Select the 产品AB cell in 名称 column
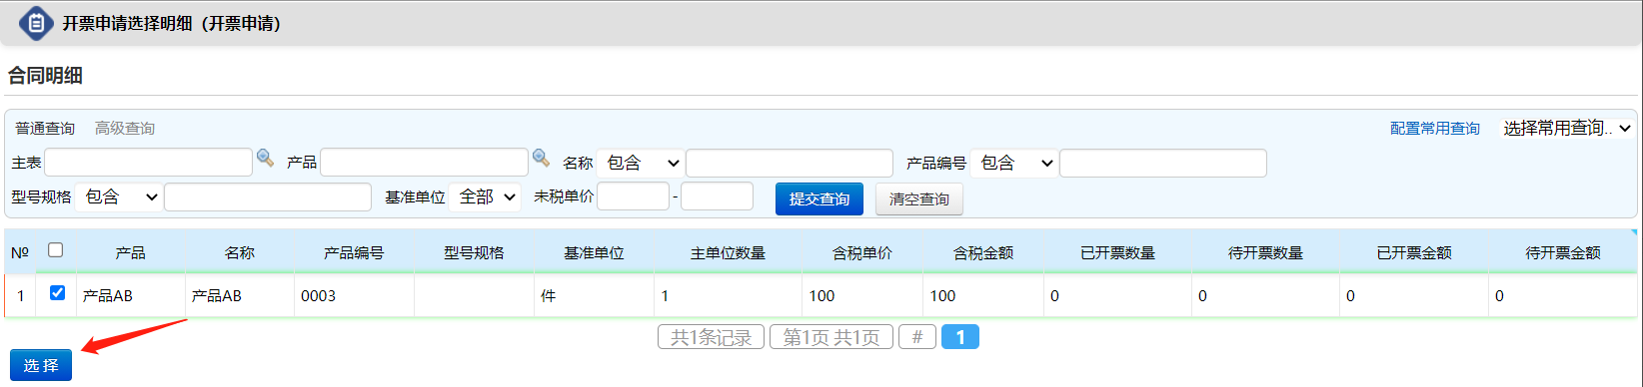The image size is (1643, 387). click(240, 295)
